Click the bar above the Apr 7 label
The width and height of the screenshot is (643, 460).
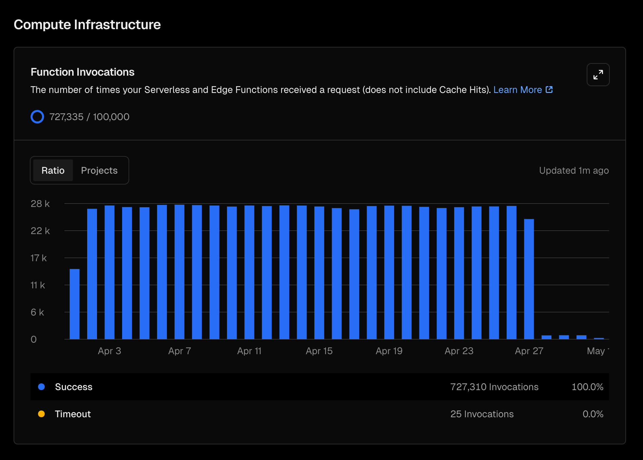[179, 272]
